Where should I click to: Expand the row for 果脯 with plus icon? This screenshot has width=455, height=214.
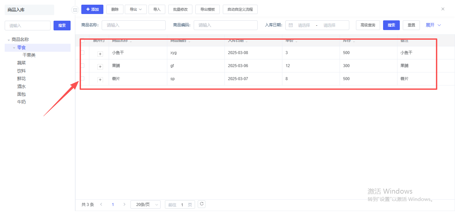pos(100,67)
